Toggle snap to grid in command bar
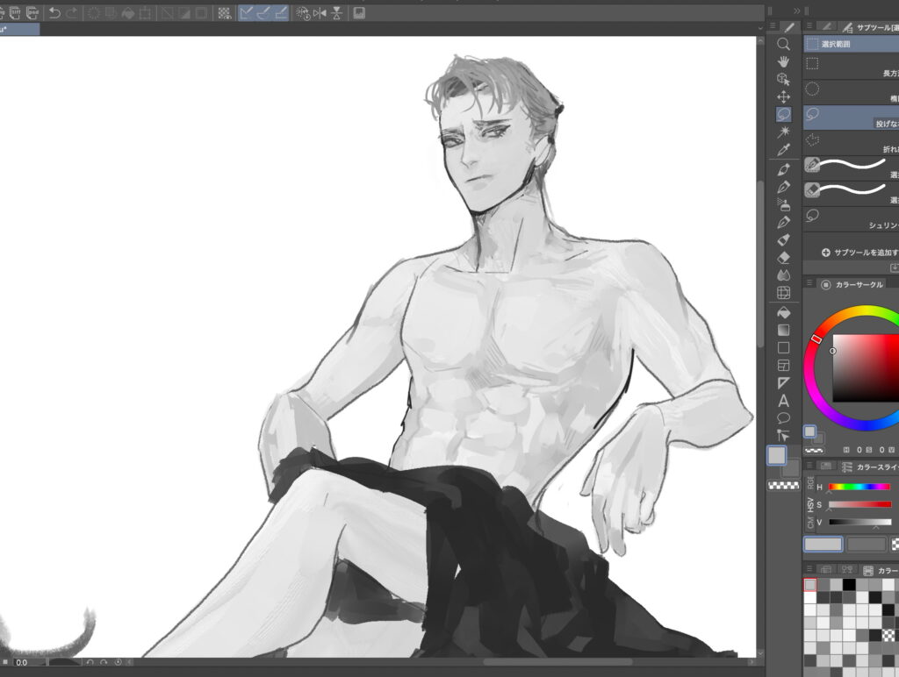 pyautogui.click(x=280, y=13)
